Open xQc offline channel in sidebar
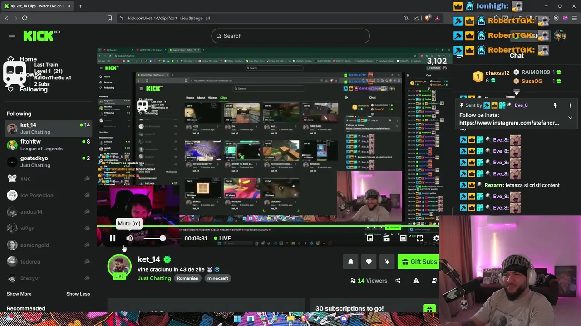The height and width of the screenshot is (326, 581). (48, 178)
